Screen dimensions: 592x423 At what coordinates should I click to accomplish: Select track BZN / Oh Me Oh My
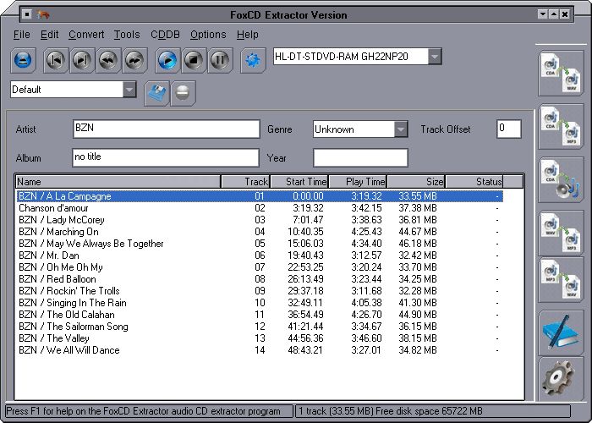(260, 267)
